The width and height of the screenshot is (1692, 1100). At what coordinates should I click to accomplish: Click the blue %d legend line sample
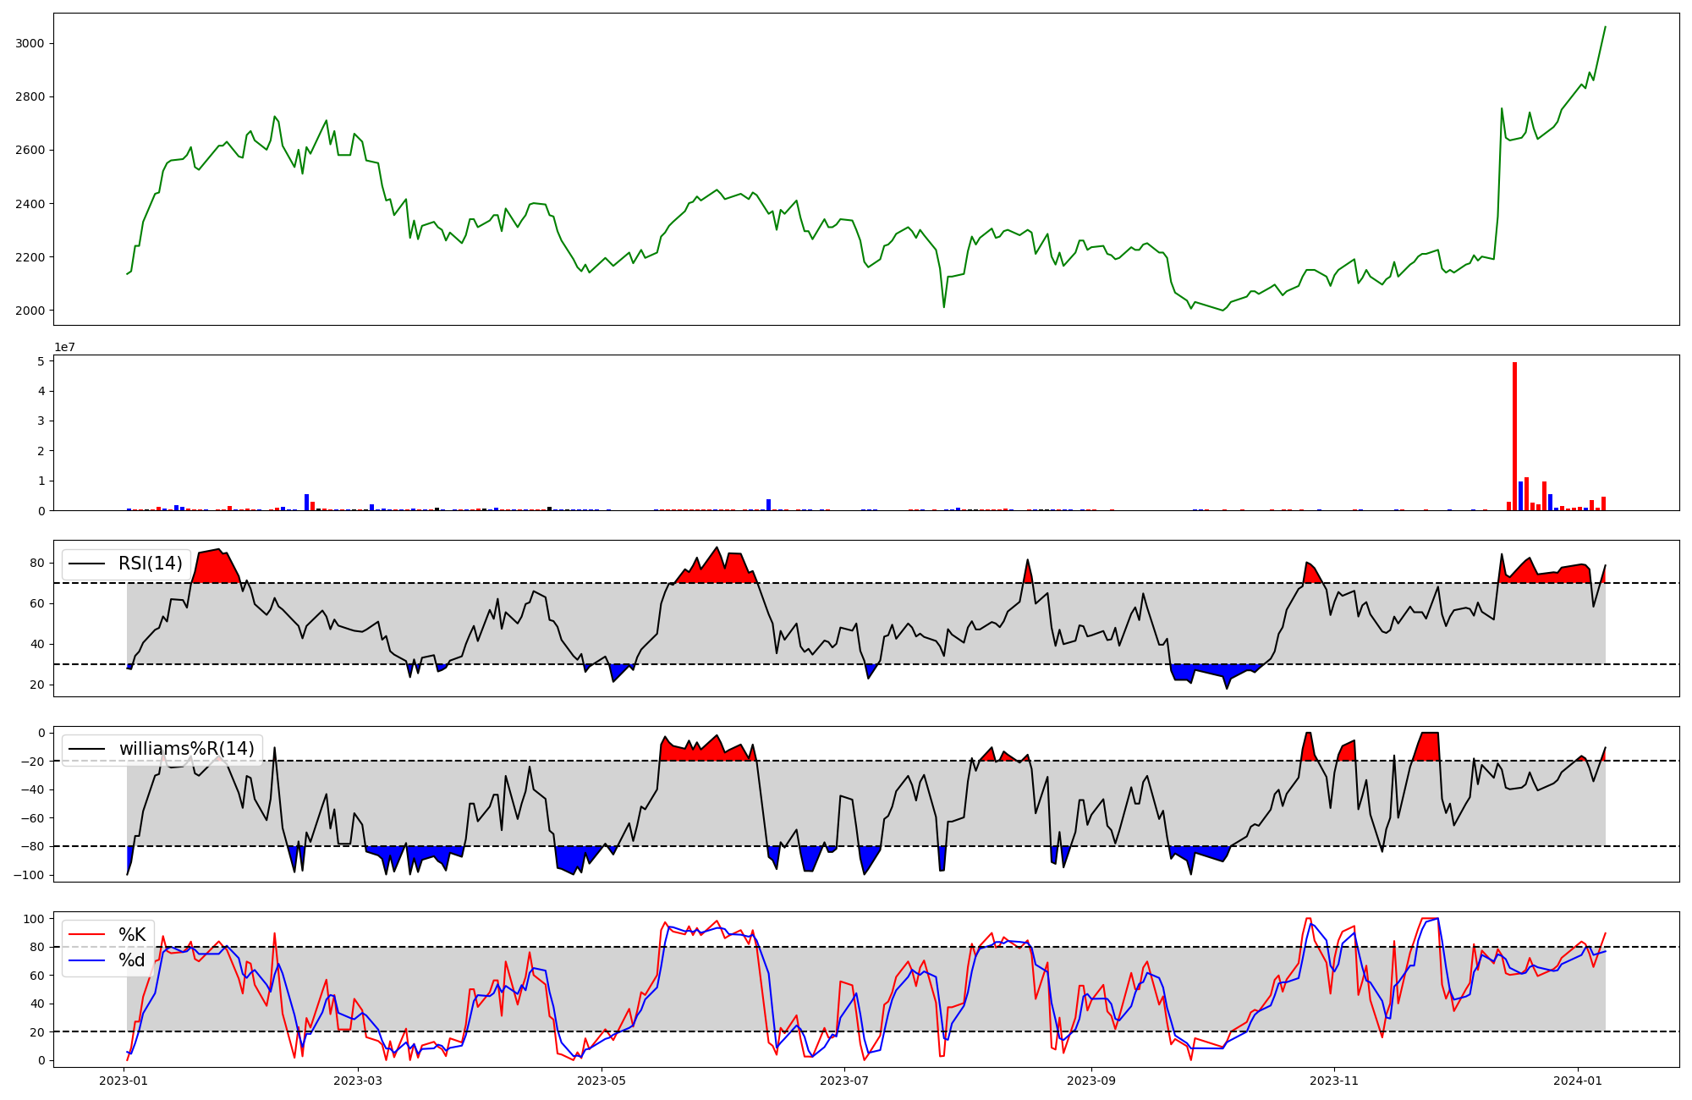(x=87, y=960)
